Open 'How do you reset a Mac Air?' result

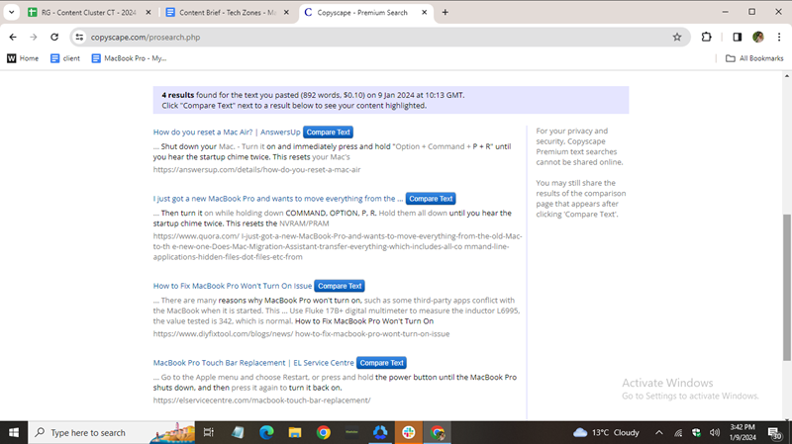click(227, 133)
